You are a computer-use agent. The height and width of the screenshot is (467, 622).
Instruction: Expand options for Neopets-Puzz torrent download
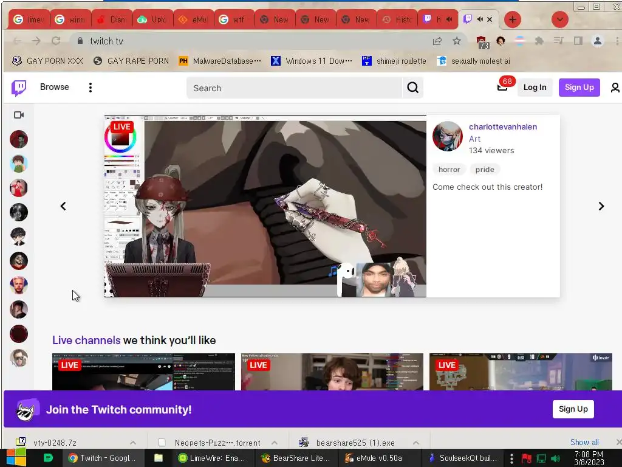coord(275,443)
